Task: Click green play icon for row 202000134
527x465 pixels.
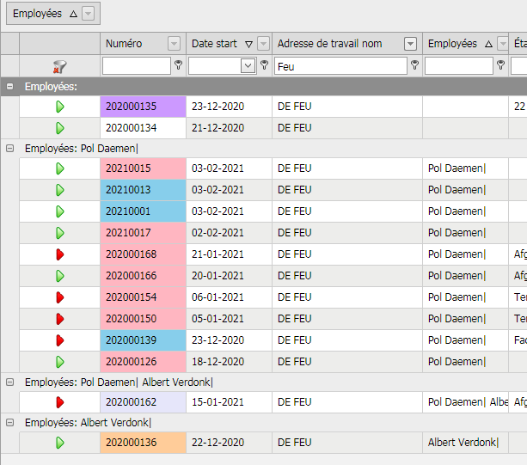Action: click(60, 128)
